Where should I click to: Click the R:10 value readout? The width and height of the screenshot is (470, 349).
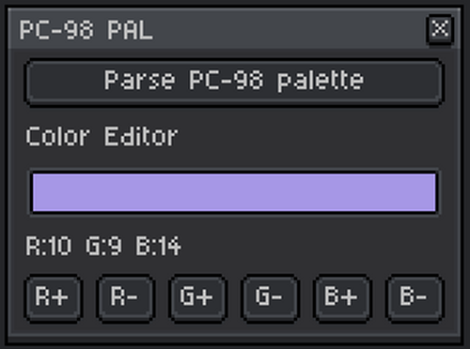pos(49,246)
